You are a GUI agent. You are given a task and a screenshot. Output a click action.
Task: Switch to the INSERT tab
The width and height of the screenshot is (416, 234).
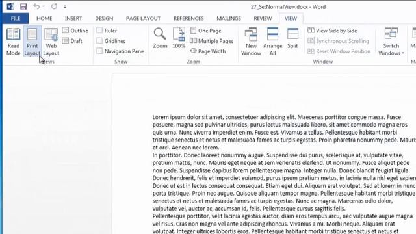click(x=73, y=18)
